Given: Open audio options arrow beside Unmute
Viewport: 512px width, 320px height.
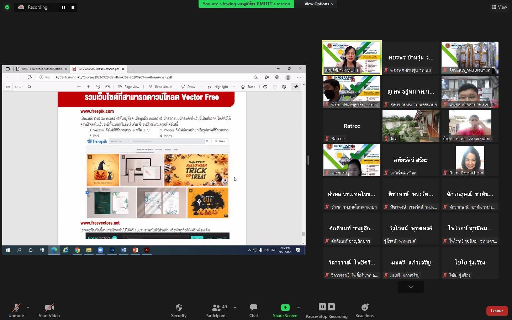Looking at the screenshot, I should [x=28, y=308].
